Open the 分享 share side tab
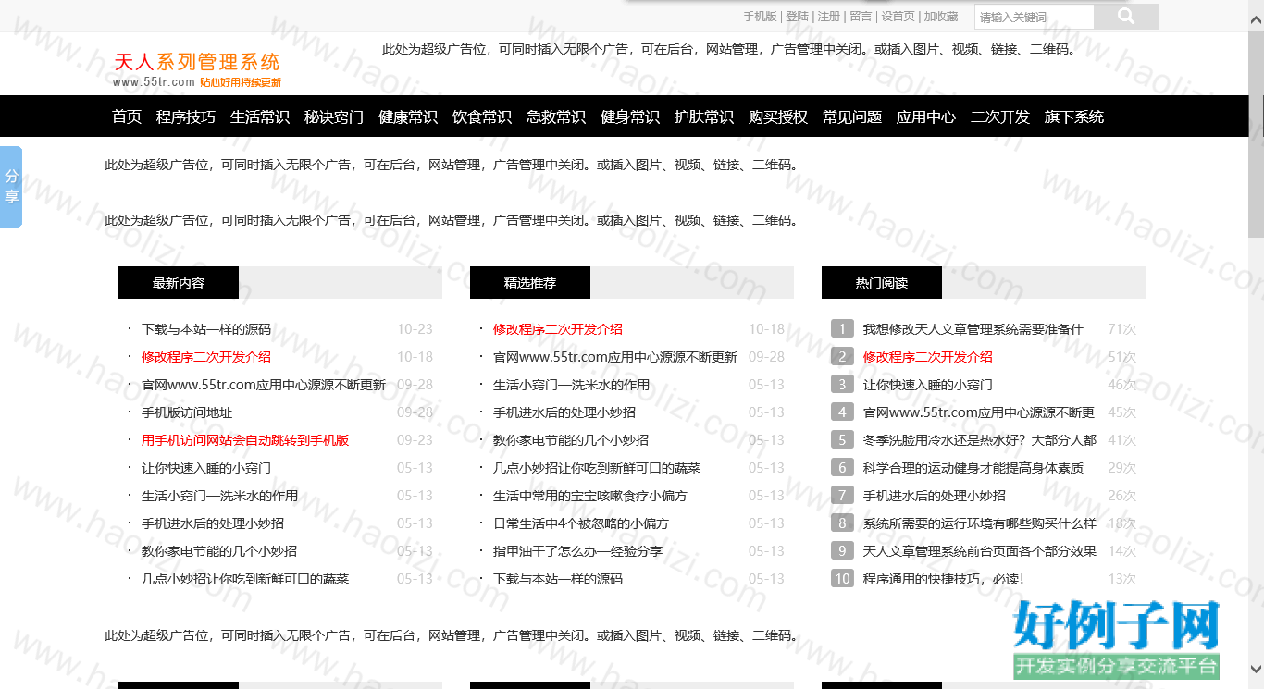Viewport: 1264px width, 689px height. (11, 186)
